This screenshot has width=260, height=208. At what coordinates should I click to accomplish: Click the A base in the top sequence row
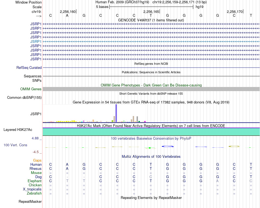(67, 15)
